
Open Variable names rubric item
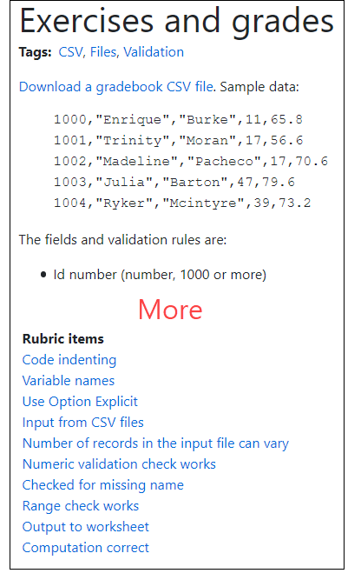(69, 381)
